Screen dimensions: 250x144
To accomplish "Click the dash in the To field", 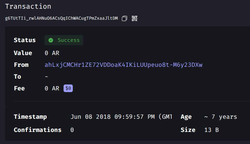I will tap(46, 77).
